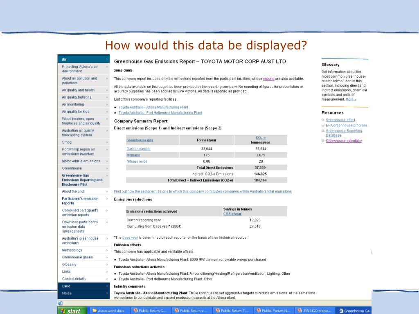The image size is (419, 314).
Task: Click chevron beside Links item
Action: [107, 271]
